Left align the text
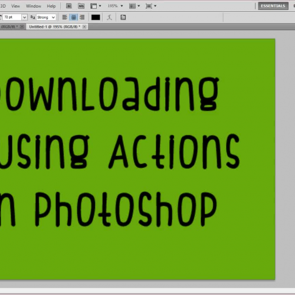 [65, 17]
